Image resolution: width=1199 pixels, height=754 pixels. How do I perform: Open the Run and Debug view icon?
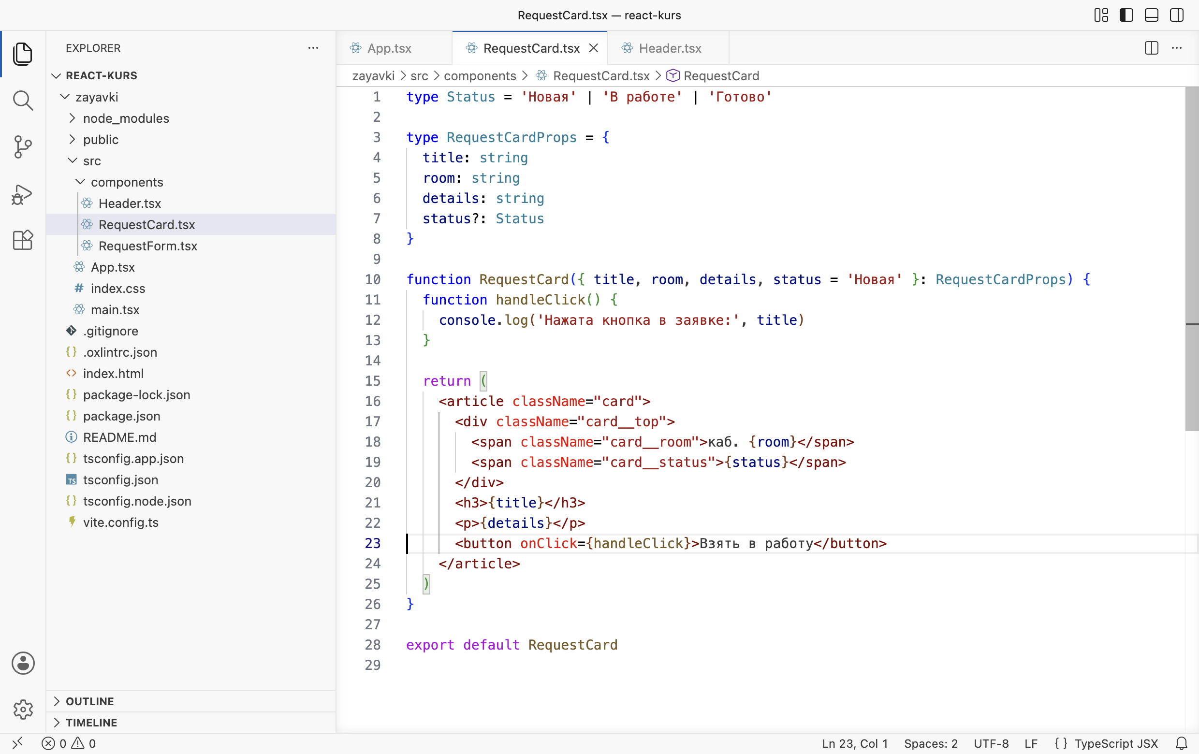(23, 194)
